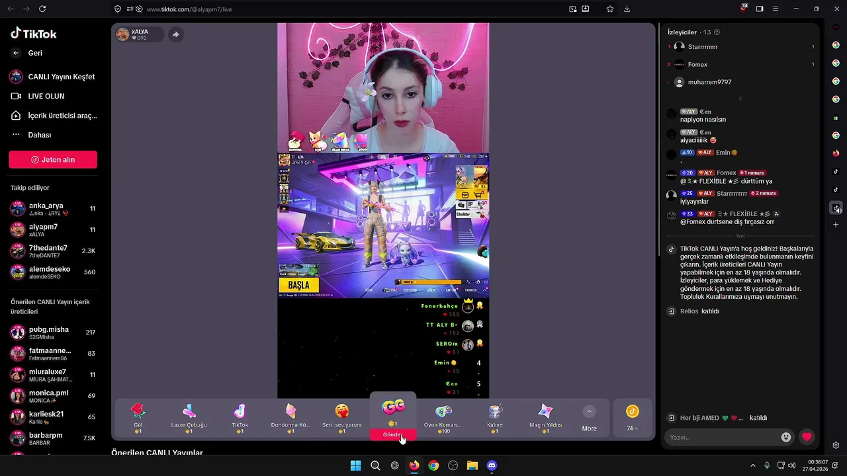Open File Explorer from the taskbar
Image resolution: width=847 pixels, height=476 pixels.
click(x=472, y=465)
